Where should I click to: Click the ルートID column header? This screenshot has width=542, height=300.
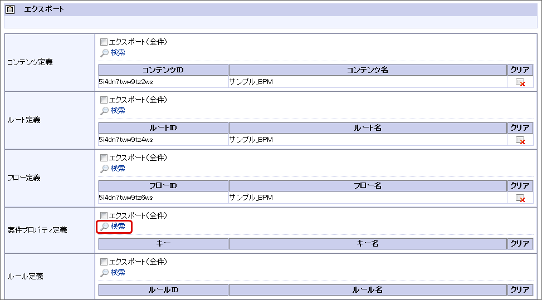pyautogui.click(x=163, y=128)
